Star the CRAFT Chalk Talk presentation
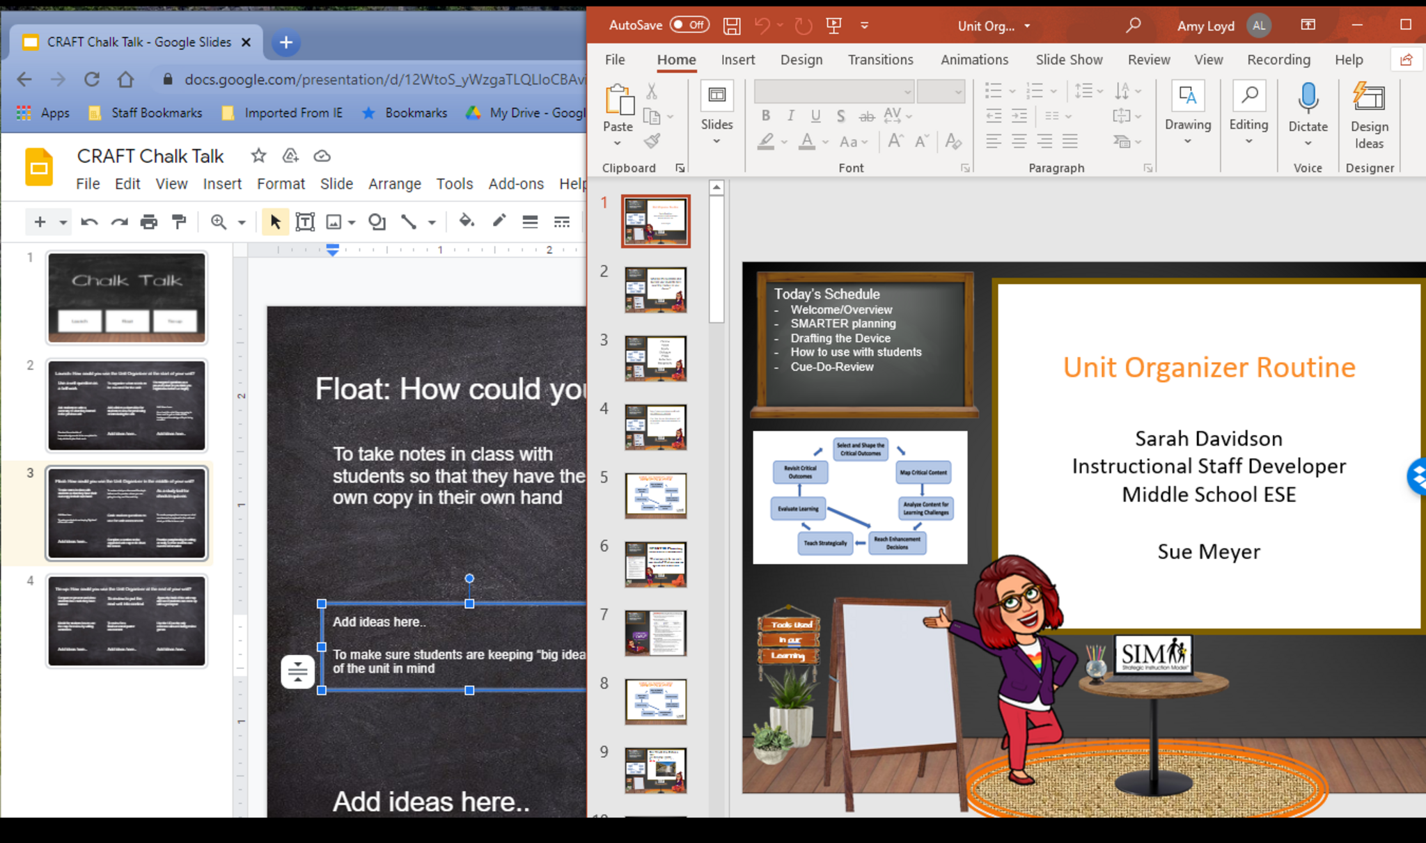Image resolution: width=1426 pixels, height=843 pixels. [258, 155]
